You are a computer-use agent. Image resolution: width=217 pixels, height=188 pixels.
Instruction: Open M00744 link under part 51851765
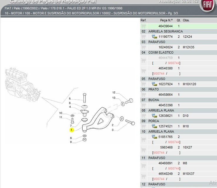tap(174, 142)
